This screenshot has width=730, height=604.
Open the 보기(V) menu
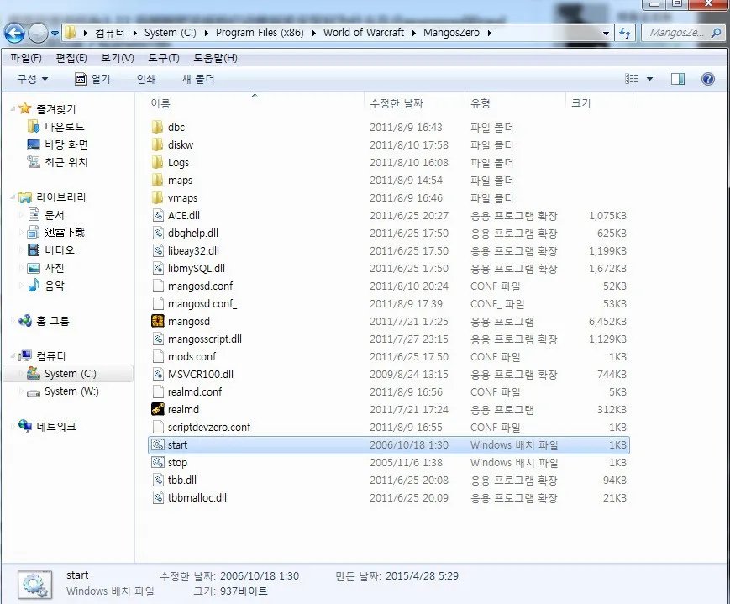[118, 58]
